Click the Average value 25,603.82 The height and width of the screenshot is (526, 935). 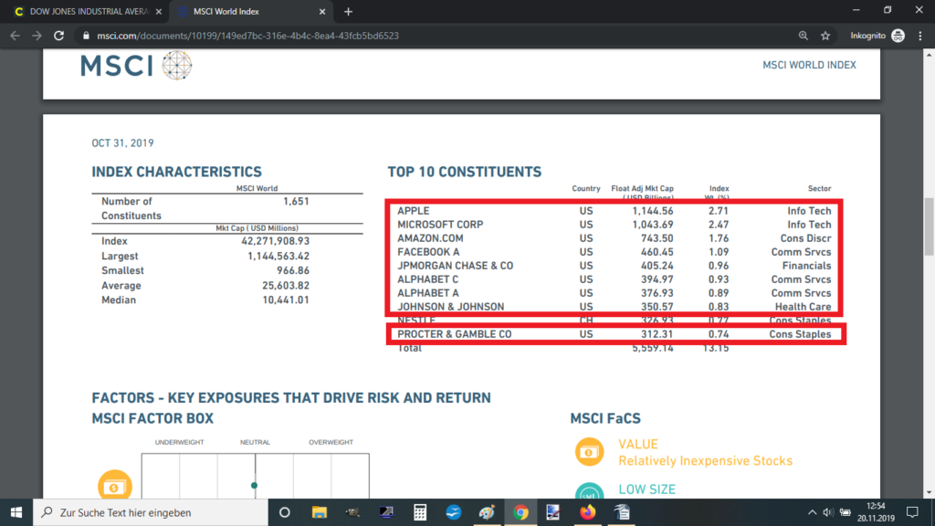286,286
